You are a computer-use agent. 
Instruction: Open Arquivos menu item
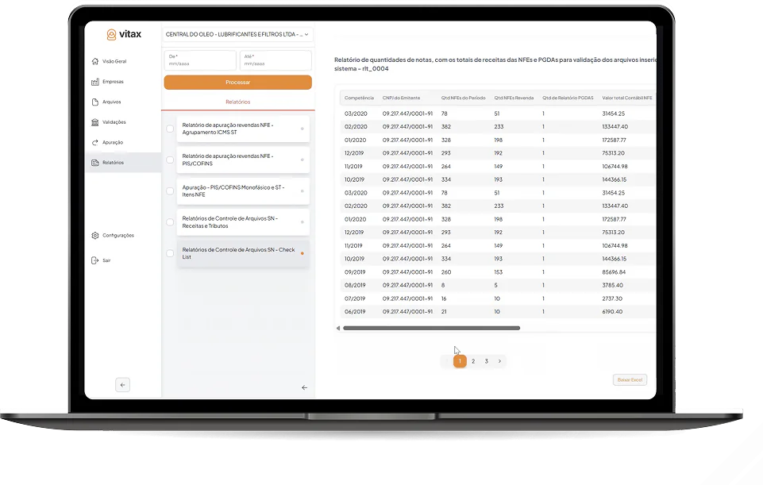click(x=111, y=102)
